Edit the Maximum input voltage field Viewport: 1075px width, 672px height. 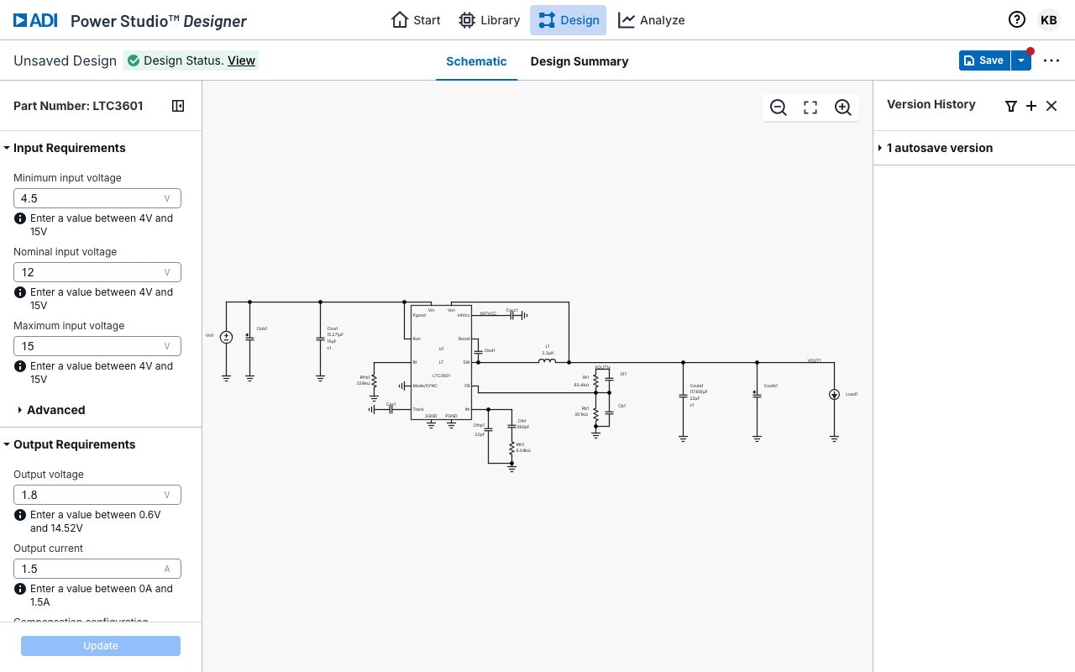[97, 346]
